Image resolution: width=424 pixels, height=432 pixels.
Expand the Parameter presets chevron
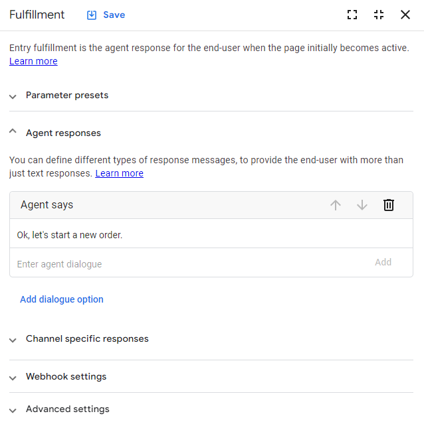(x=13, y=96)
